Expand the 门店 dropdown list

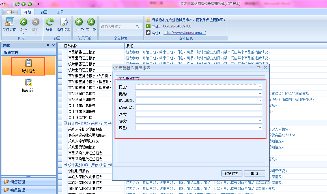260,87
